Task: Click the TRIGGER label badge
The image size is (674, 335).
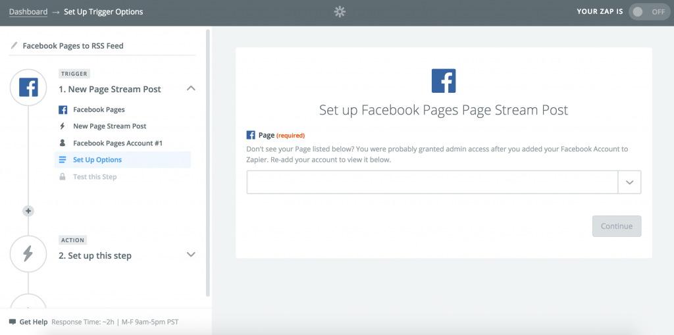Action: (74, 74)
